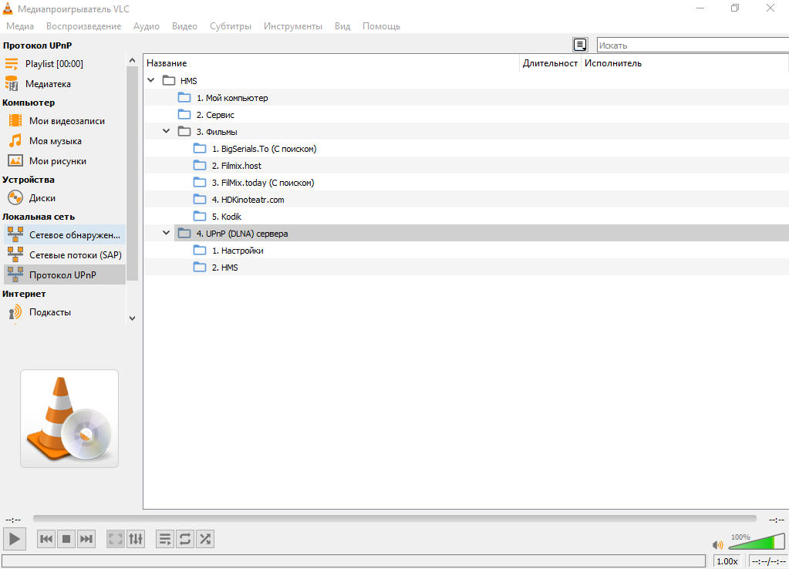Image resolution: width=789 pixels, height=569 pixels.
Task: Sort by Название column header
Action: [331, 63]
